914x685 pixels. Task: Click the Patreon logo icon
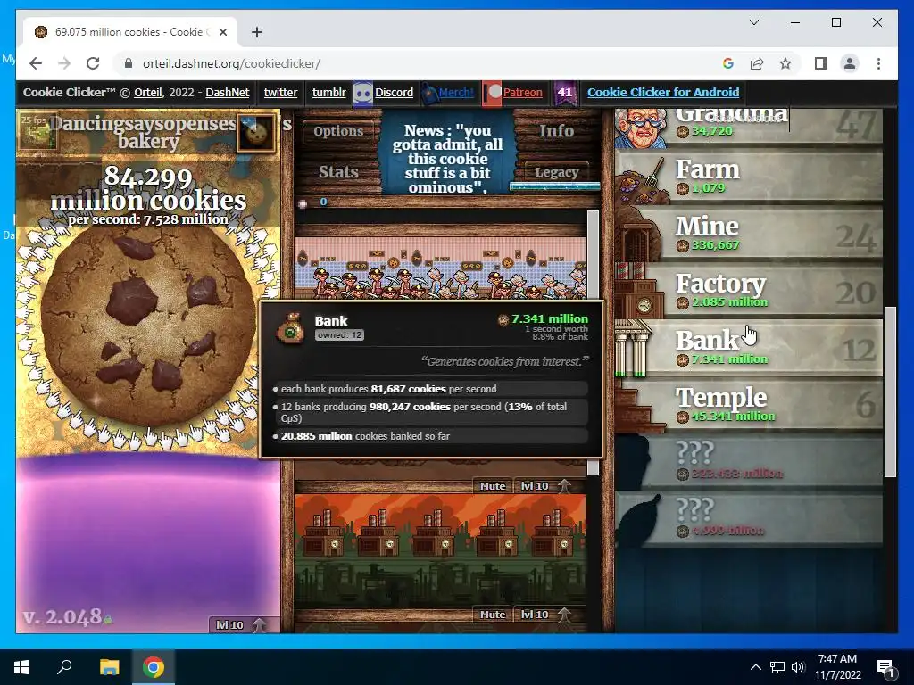pyautogui.click(x=493, y=93)
